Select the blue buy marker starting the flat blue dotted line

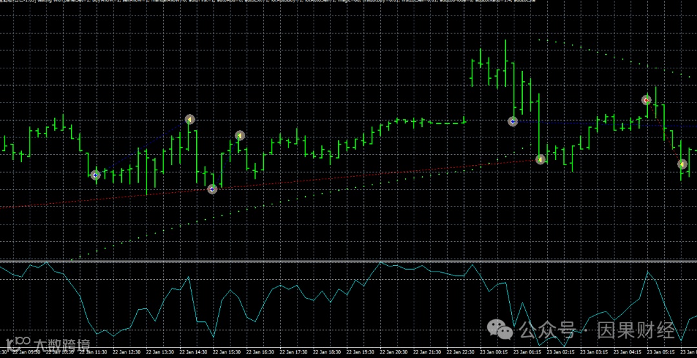[513, 121]
